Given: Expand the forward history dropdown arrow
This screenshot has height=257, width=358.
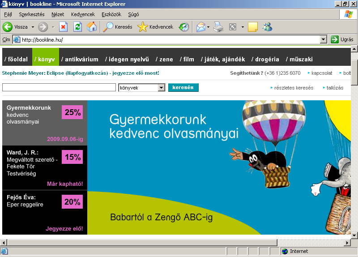Looking at the screenshot, I should [x=53, y=27].
